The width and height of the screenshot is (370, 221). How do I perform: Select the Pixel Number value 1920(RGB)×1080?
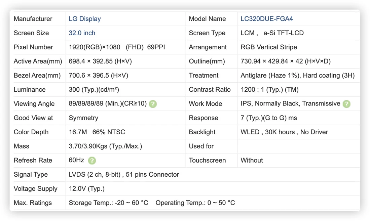tap(95, 47)
